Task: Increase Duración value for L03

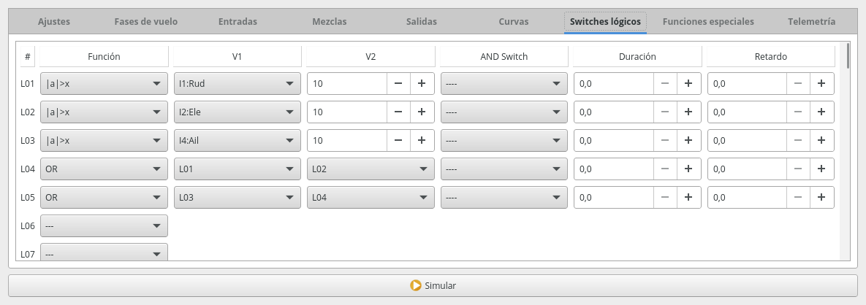Action: pos(688,141)
